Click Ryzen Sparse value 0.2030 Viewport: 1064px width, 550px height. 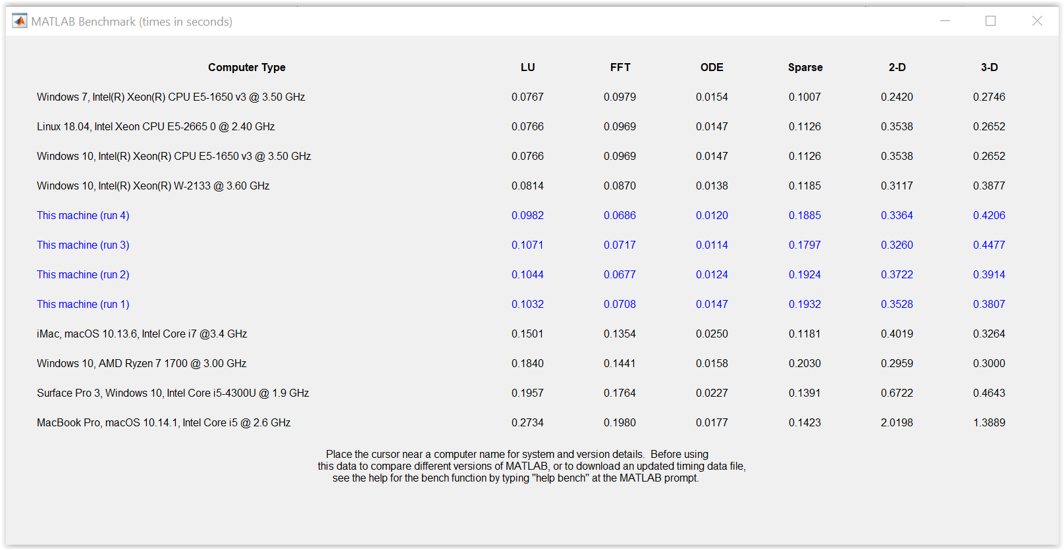[805, 363]
